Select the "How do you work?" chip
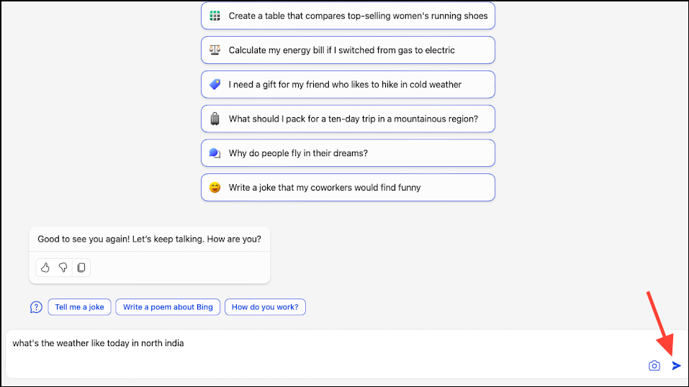 265,307
